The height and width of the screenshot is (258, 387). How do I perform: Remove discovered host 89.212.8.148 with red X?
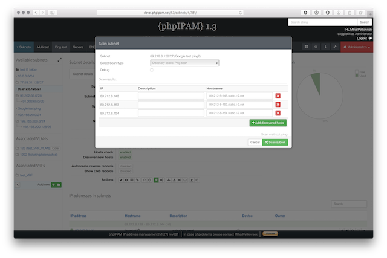278,95
